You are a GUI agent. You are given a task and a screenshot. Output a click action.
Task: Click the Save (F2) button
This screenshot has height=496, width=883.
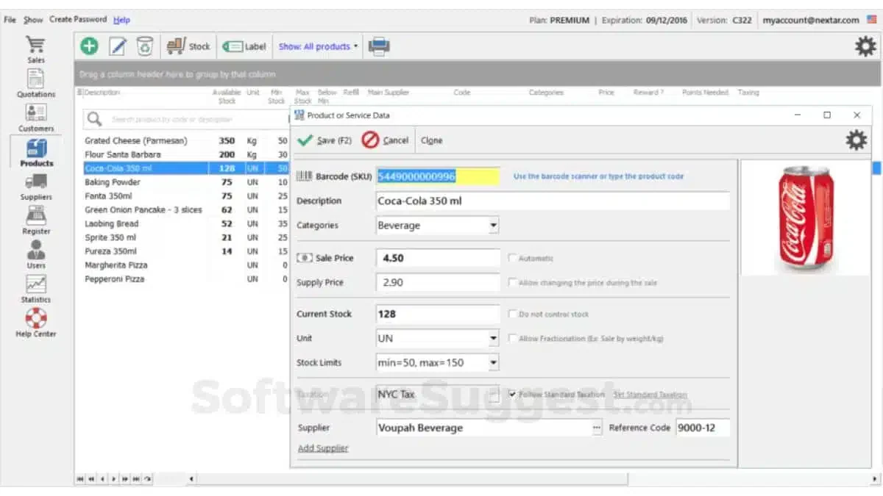(326, 140)
